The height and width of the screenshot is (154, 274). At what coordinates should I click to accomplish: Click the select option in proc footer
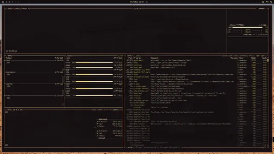(130, 148)
